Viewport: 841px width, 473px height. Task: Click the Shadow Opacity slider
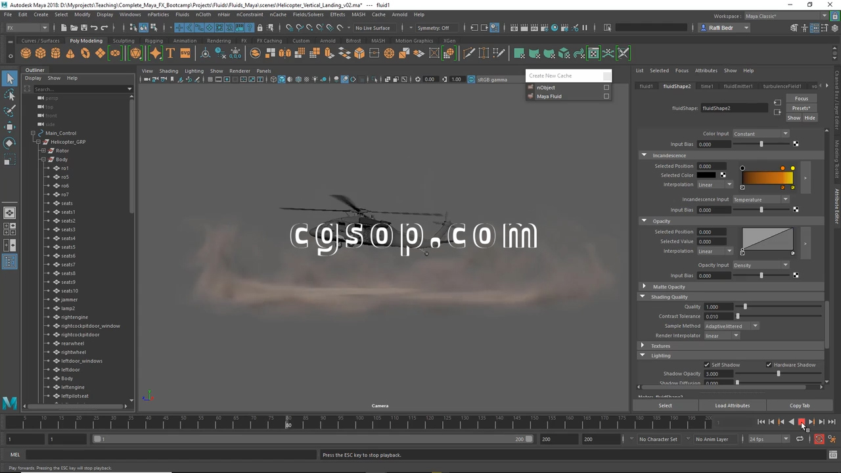pos(779,374)
